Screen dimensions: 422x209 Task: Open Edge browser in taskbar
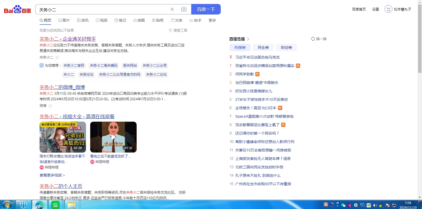coord(40,205)
